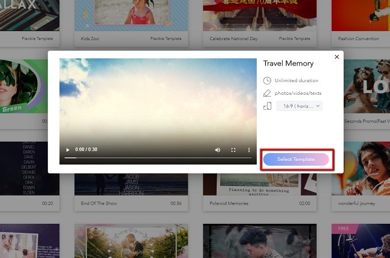The width and height of the screenshot is (390, 258).
Task: Click the video progress bar
Action: [x=158, y=158]
